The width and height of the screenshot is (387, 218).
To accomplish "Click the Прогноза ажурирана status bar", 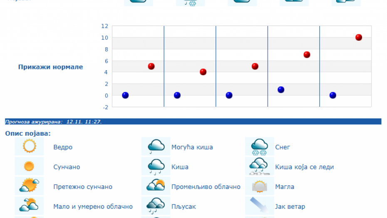I will point(193,122).
